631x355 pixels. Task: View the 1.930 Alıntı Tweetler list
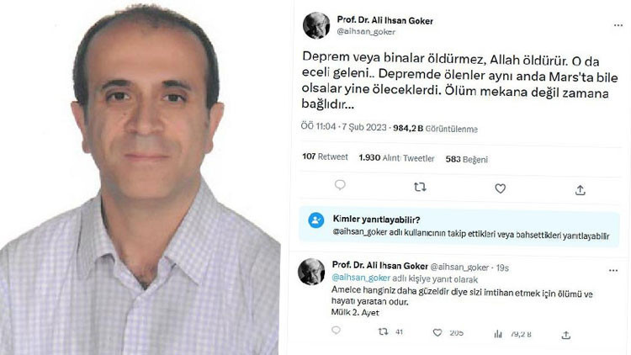coord(397,158)
